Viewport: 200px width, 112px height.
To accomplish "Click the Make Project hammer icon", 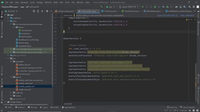I will (101, 7).
